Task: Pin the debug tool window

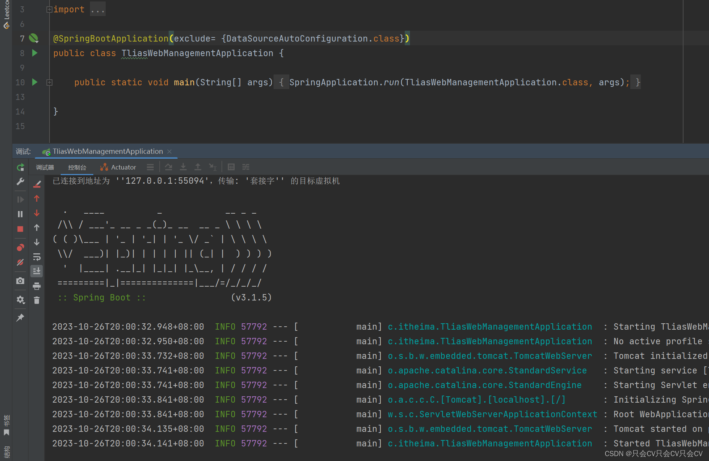Action: (20, 317)
